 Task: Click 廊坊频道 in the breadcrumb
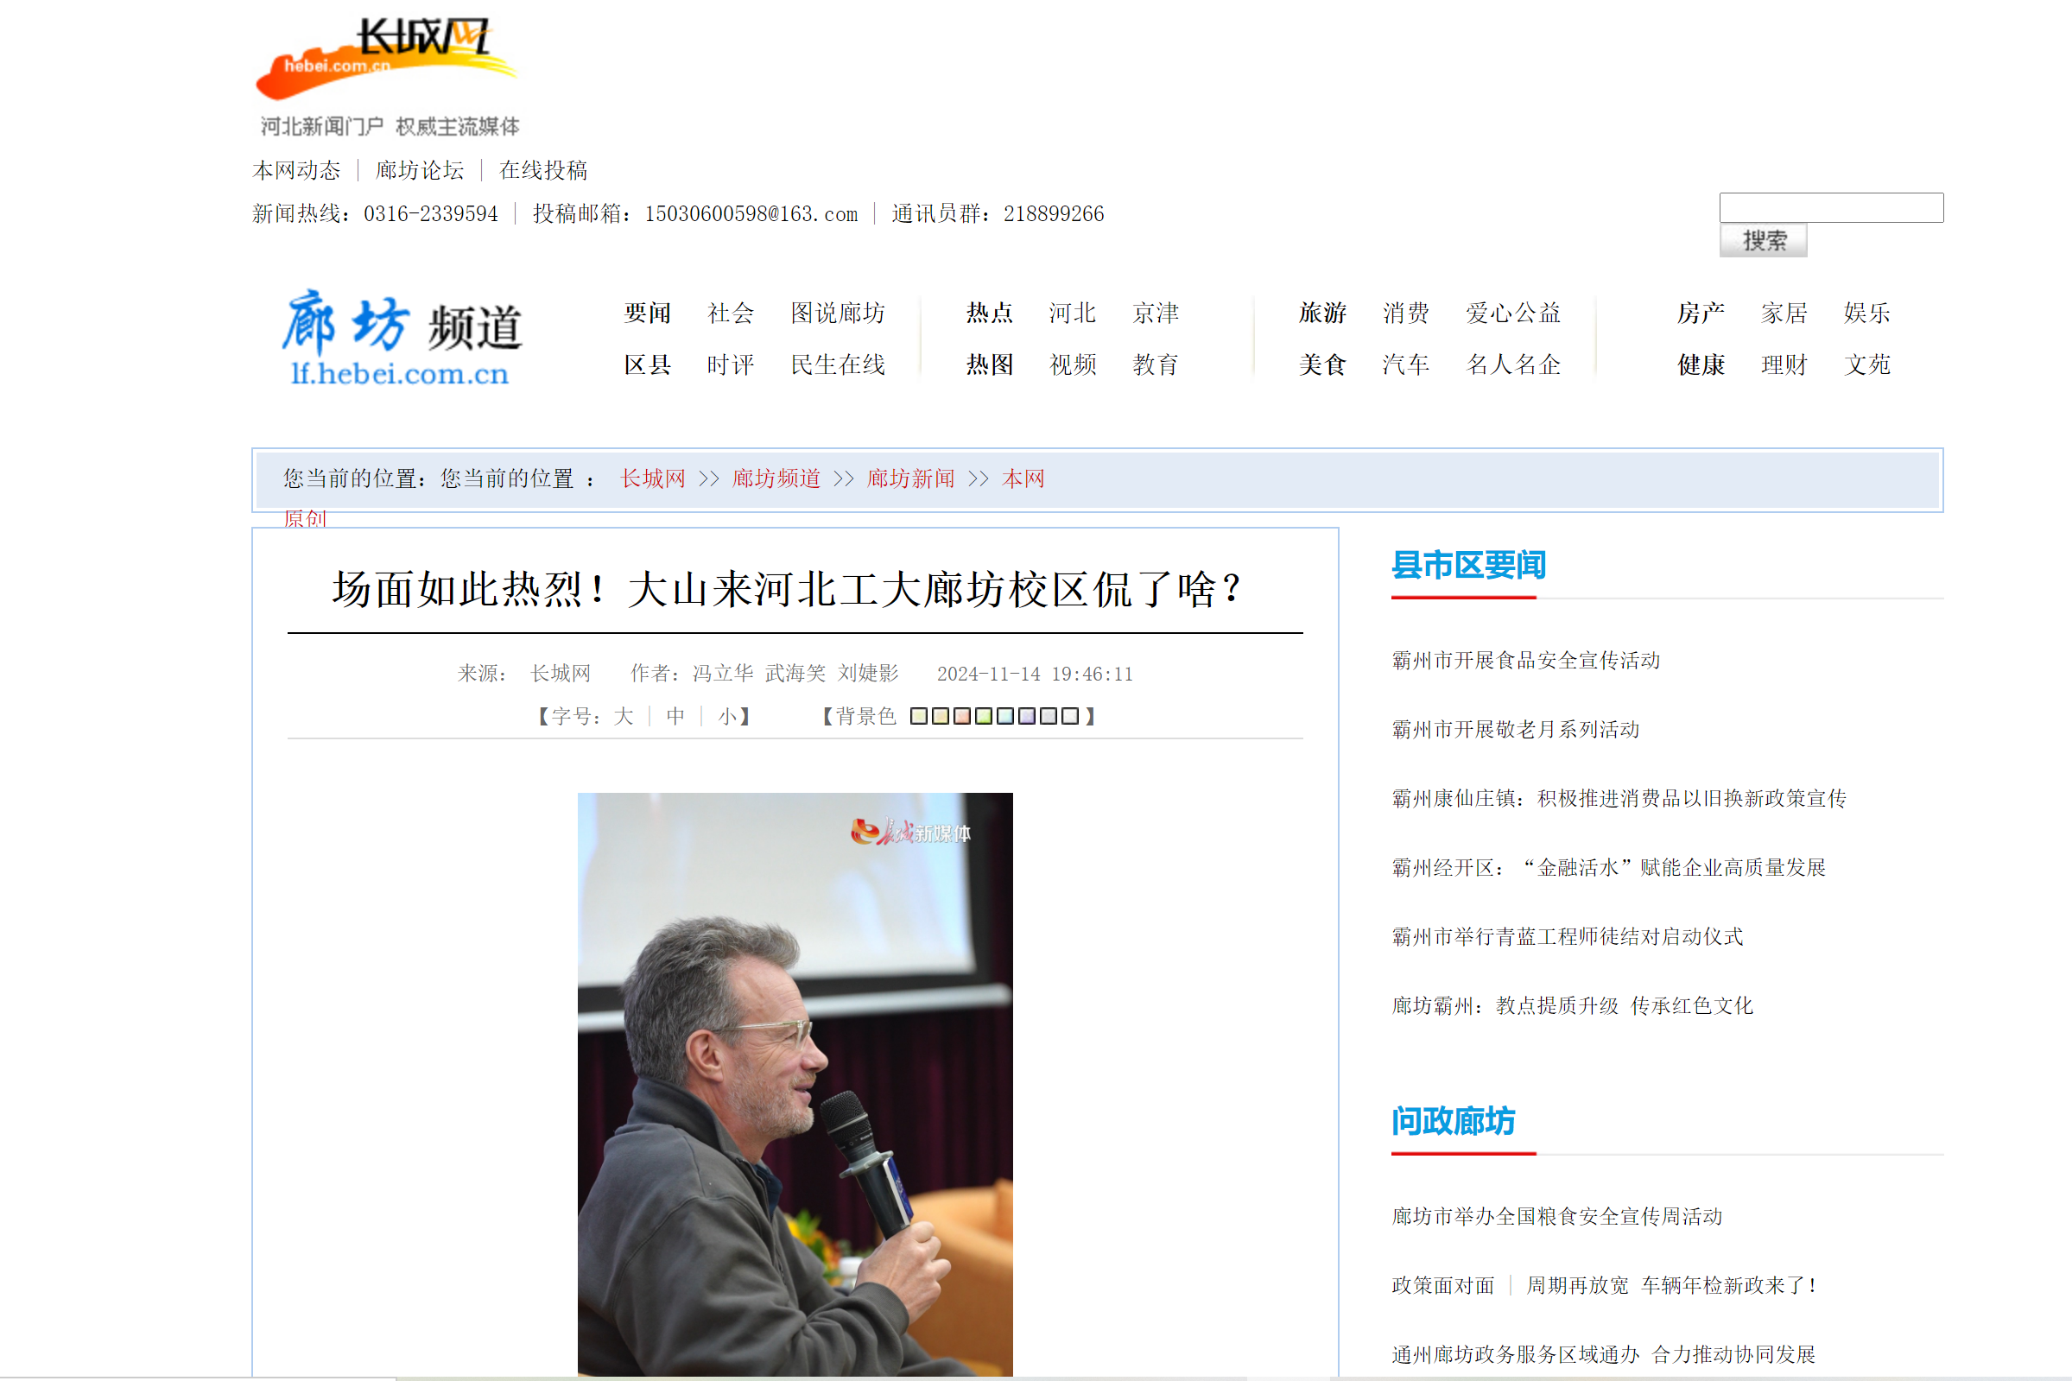coord(776,478)
